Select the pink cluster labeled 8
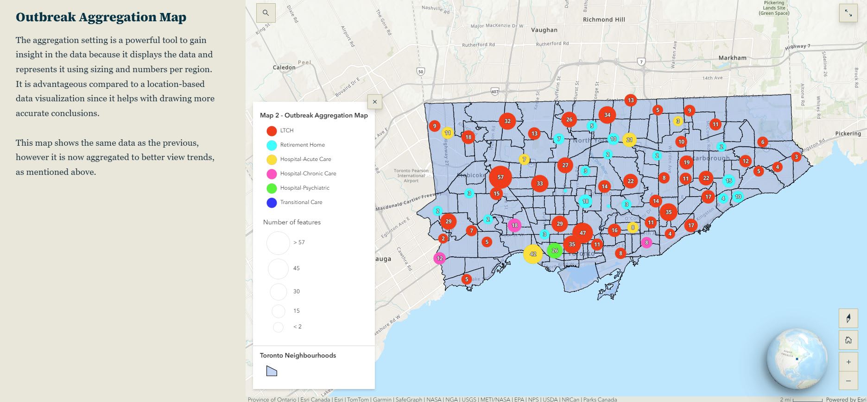The height and width of the screenshot is (402, 867). (646, 243)
